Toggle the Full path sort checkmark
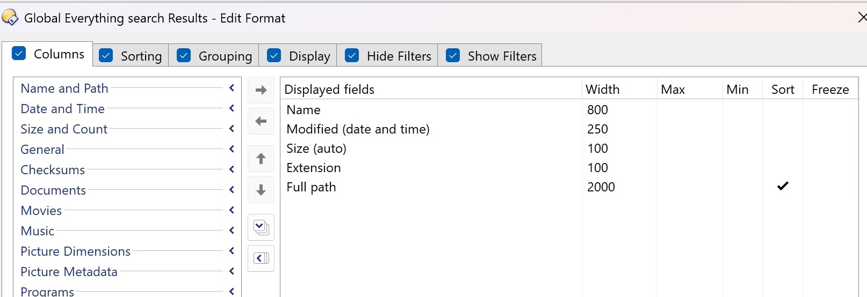 (783, 186)
